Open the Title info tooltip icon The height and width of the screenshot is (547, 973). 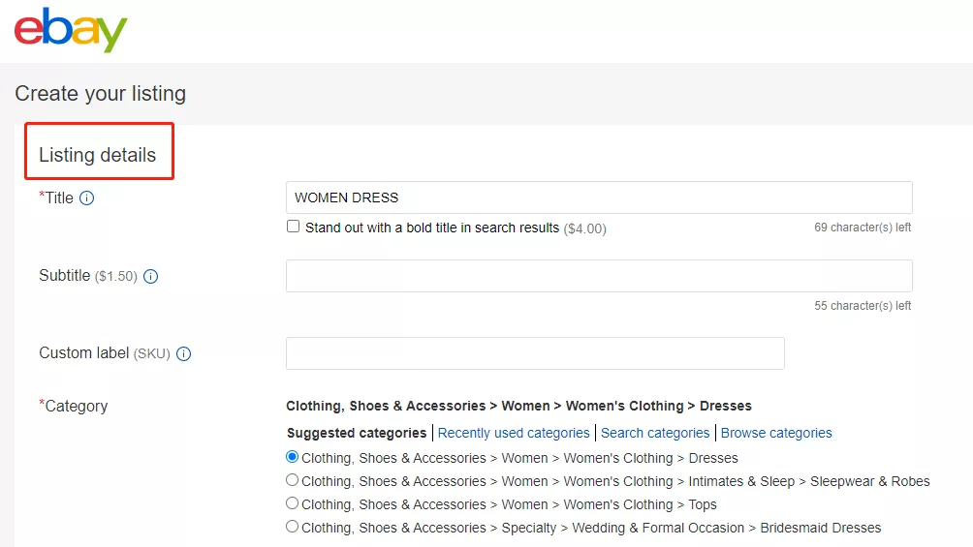87,198
